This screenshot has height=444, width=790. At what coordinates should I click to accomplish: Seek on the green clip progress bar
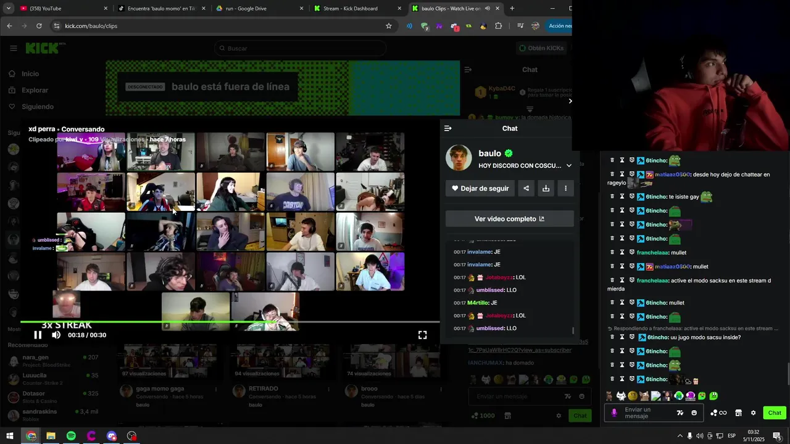[x=230, y=322]
